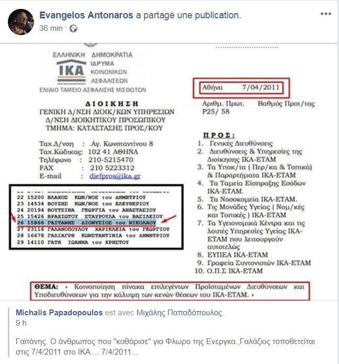Click the red arrow pointing at row 26

pyautogui.click(x=168, y=219)
